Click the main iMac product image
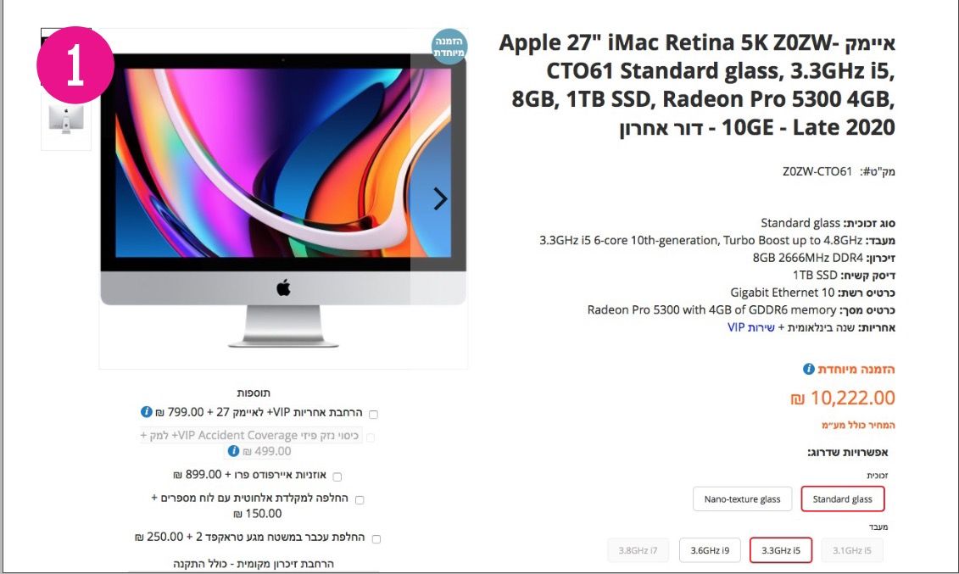The height and width of the screenshot is (574, 959). point(283,198)
